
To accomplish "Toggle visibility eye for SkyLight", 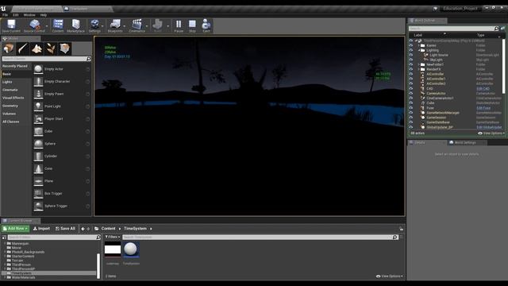I will click(x=411, y=60).
